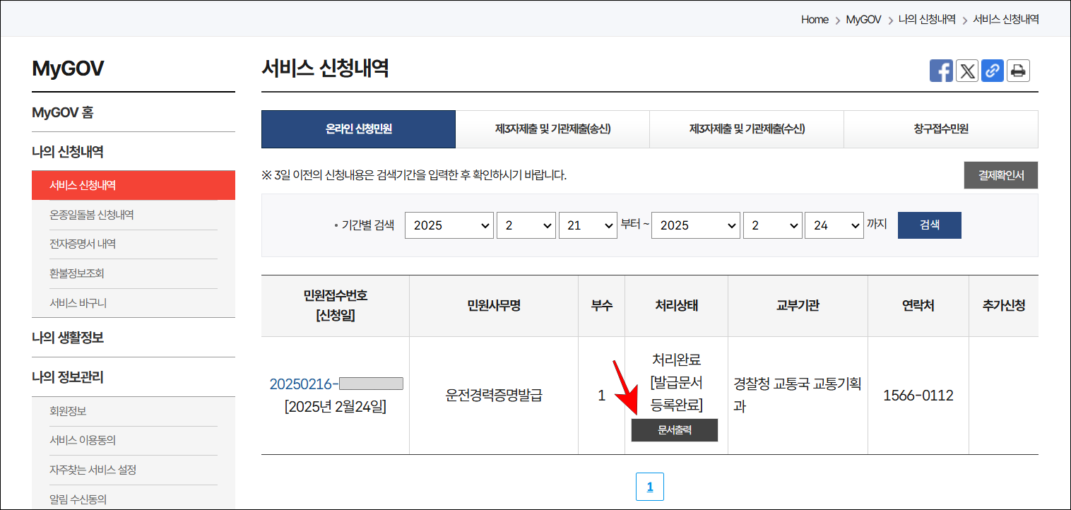Open the 결제확인서 payment confirmation button

coord(1001,175)
